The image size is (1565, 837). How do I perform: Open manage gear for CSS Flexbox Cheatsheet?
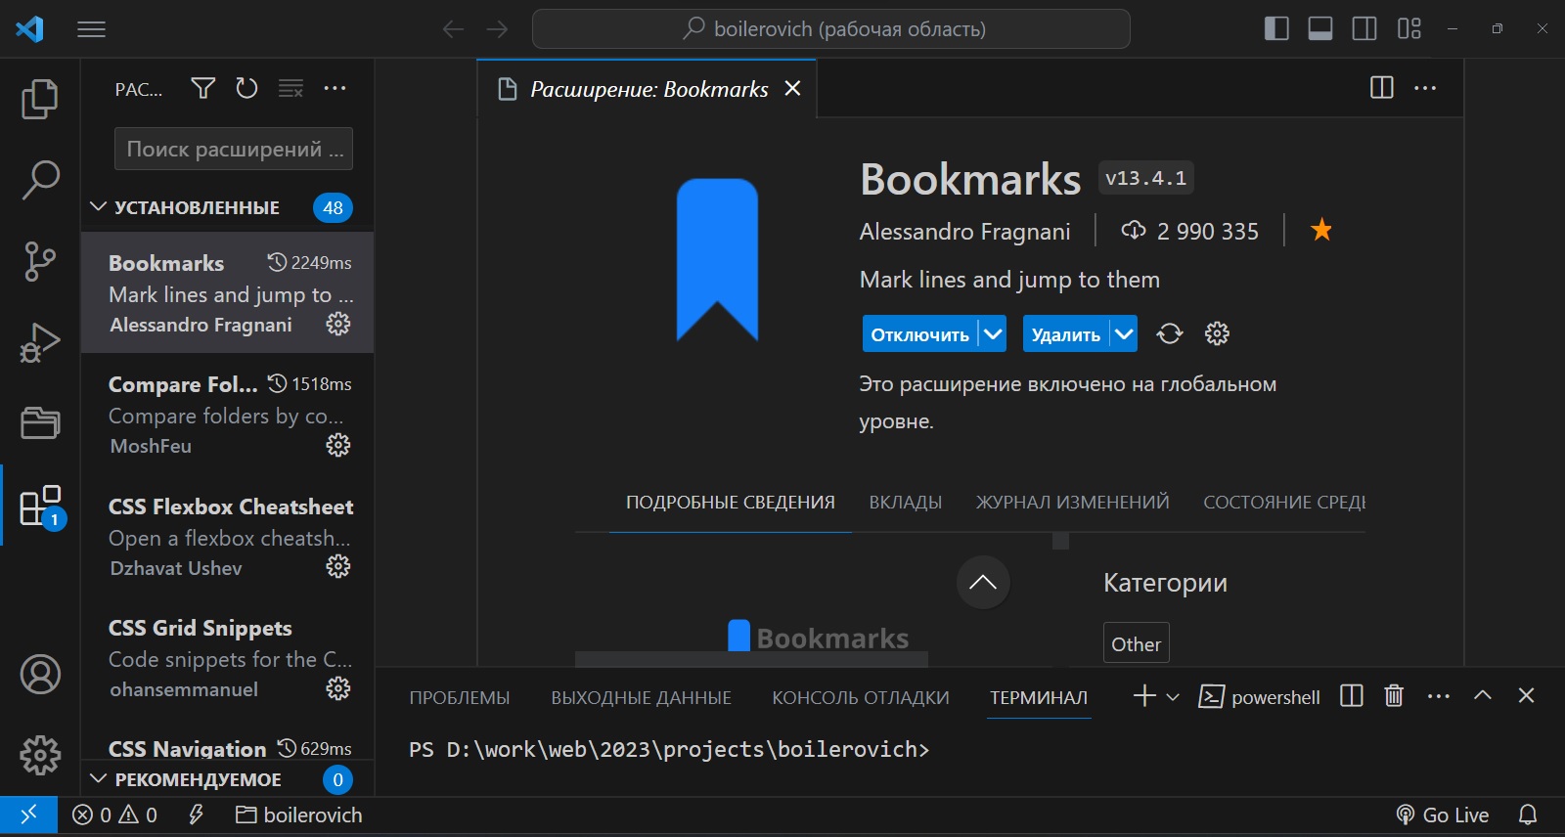tap(338, 566)
